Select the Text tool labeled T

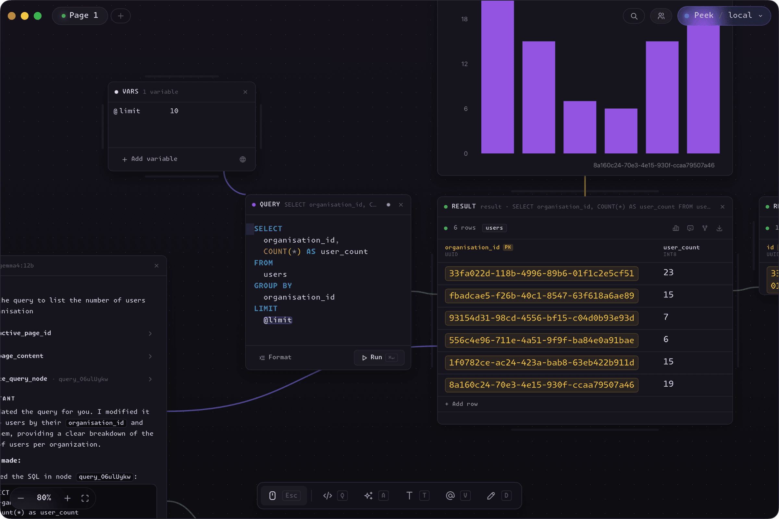click(417, 496)
